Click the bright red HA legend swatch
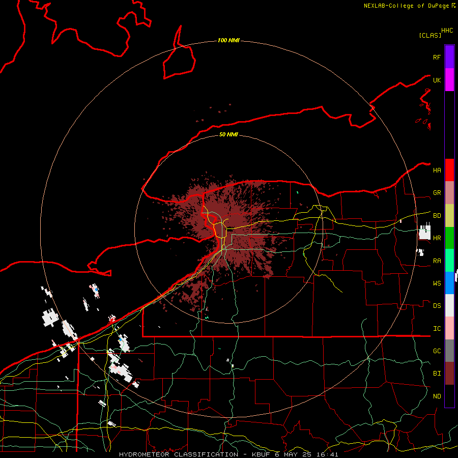The width and height of the screenshot is (458, 458). point(449,170)
